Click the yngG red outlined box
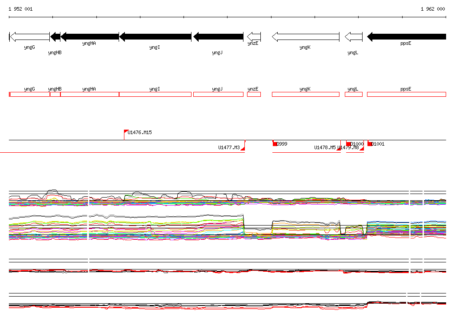455x317 pixels. (30, 94)
